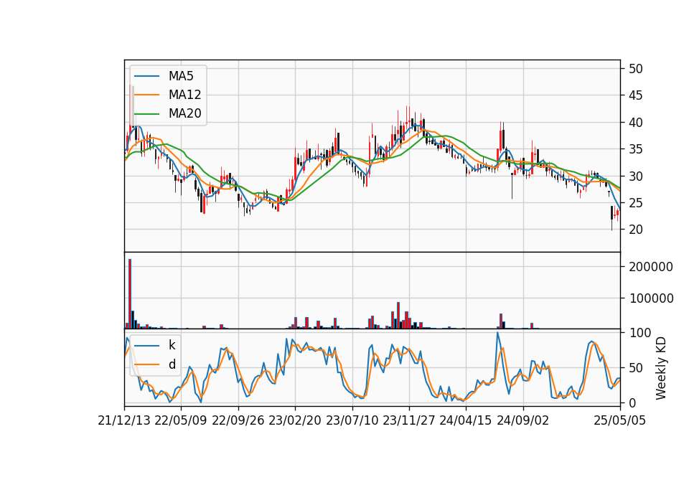
Task: Click the MA12 legend label
Action: (184, 95)
